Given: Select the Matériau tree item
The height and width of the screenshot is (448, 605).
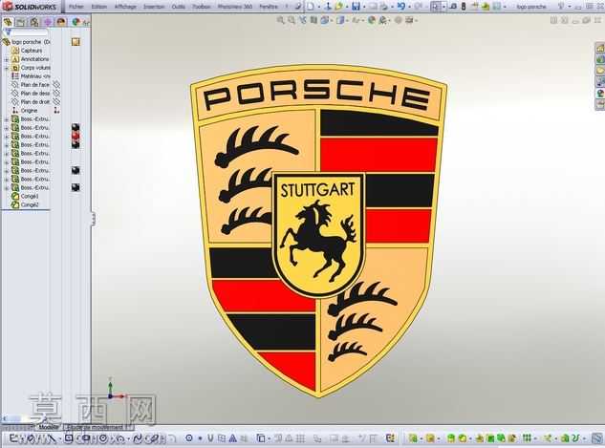Looking at the screenshot, I should (x=35, y=76).
